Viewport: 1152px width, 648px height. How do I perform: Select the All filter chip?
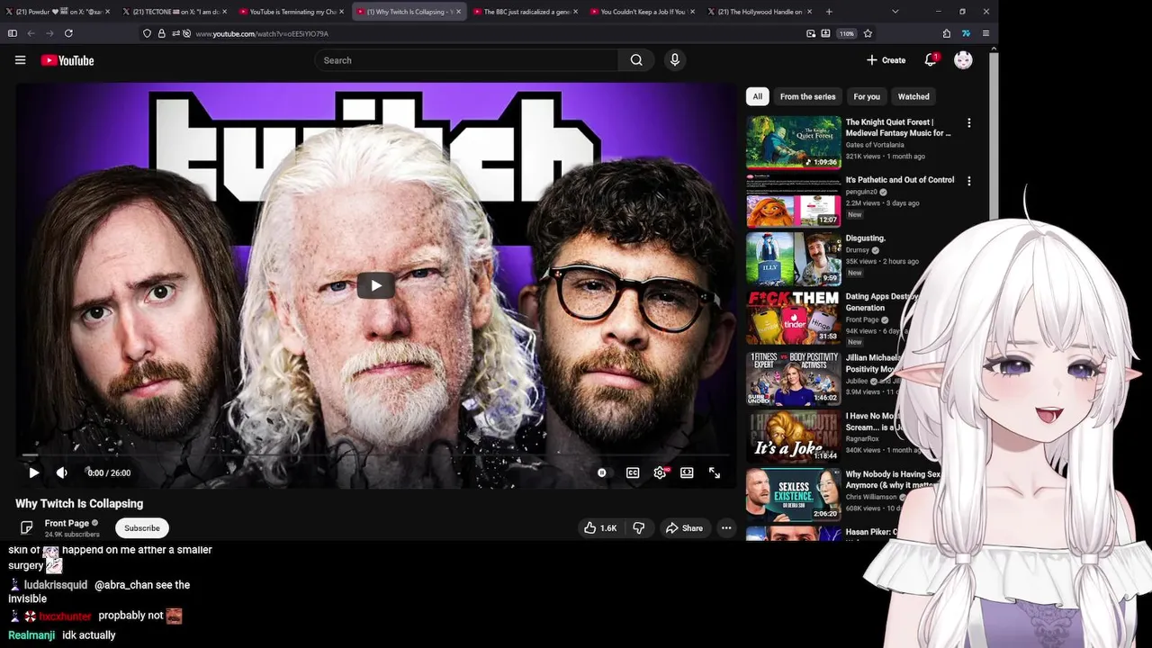point(758,96)
